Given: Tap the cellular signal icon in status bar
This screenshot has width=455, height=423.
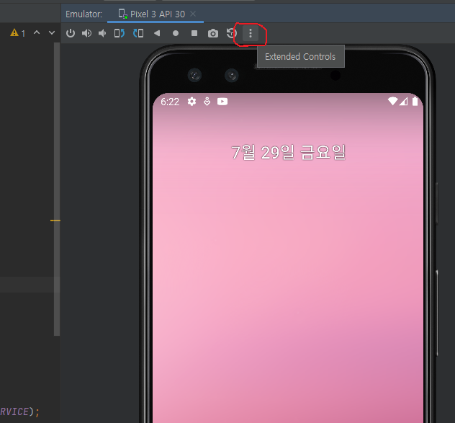Looking at the screenshot, I should [x=404, y=101].
